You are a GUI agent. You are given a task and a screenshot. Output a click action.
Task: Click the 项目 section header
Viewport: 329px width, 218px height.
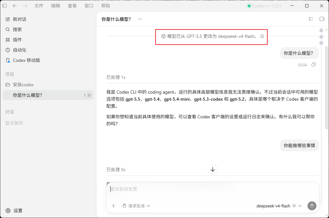[10, 74]
